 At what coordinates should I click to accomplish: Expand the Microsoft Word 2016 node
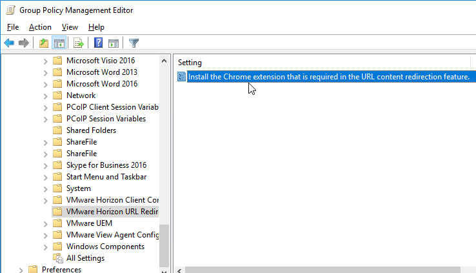46,84
